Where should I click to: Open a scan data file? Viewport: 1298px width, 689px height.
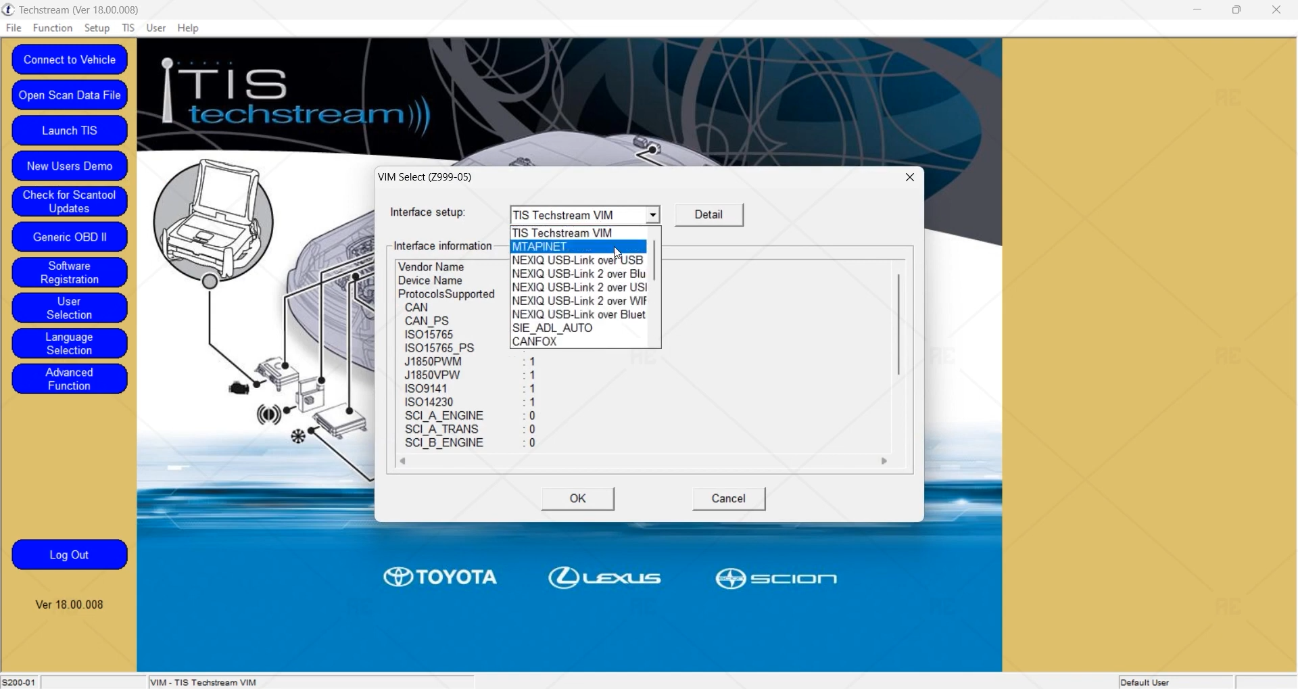pos(69,95)
